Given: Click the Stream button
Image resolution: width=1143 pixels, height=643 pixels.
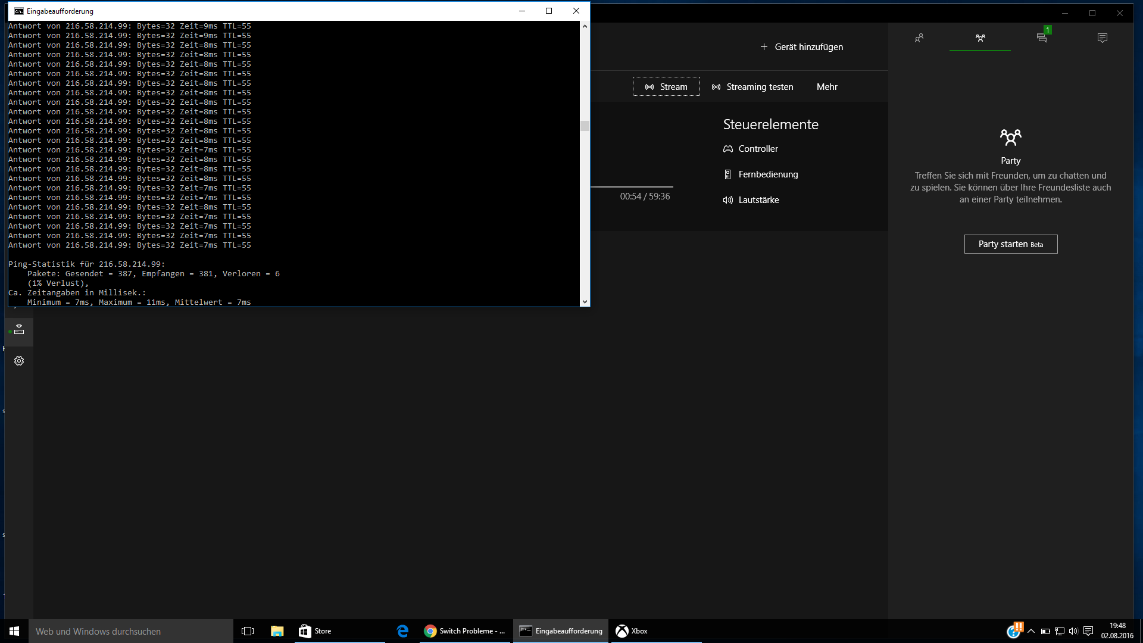Looking at the screenshot, I should pyautogui.click(x=666, y=87).
